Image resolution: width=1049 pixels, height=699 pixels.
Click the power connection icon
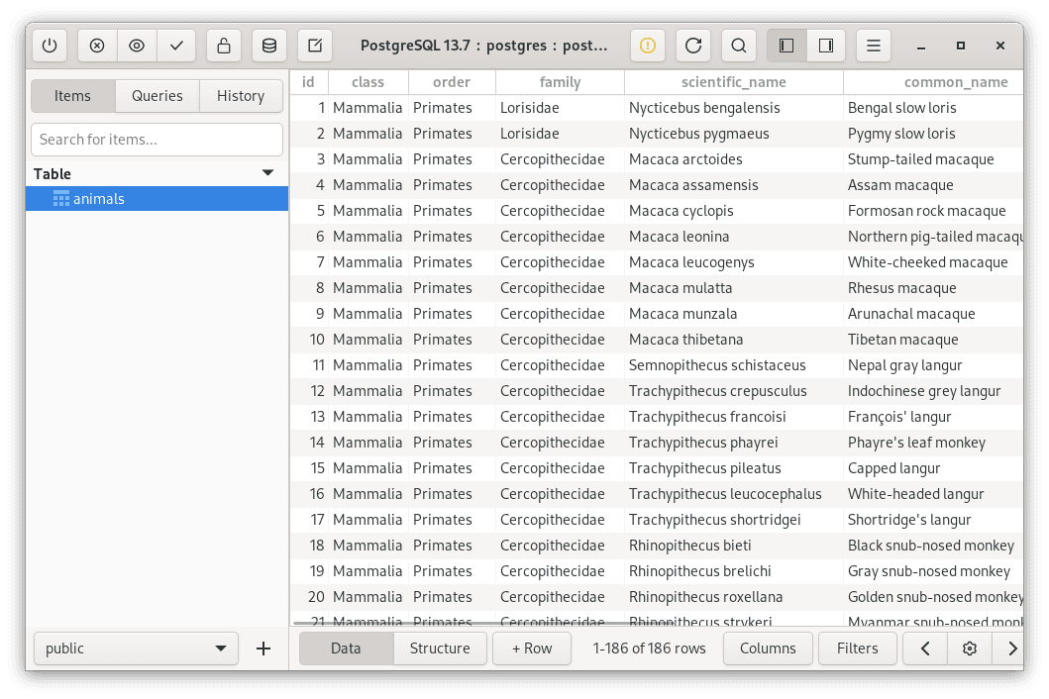50,46
